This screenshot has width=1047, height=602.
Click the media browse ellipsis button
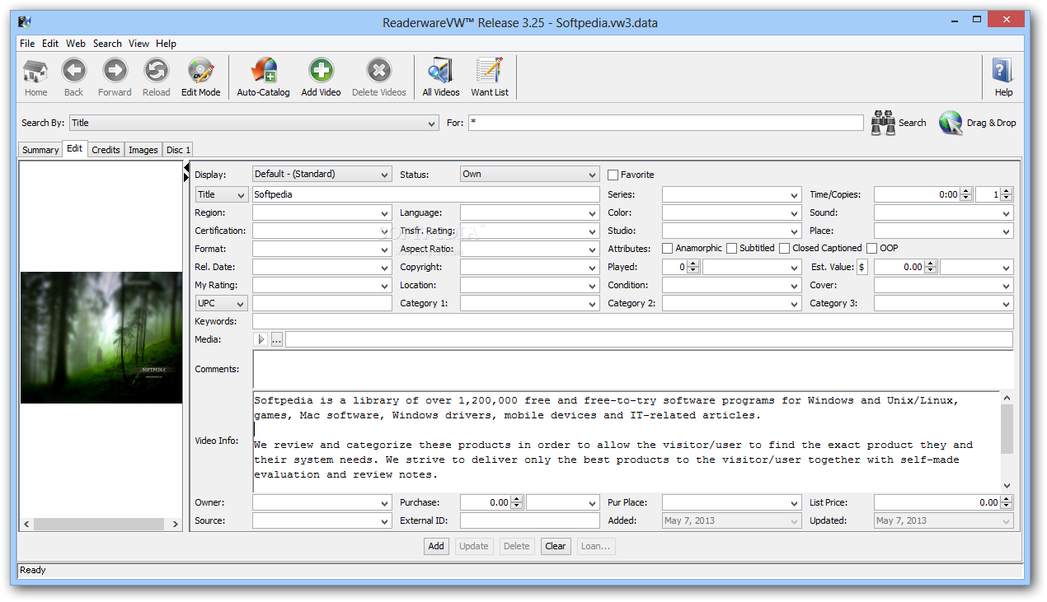point(276,339)
